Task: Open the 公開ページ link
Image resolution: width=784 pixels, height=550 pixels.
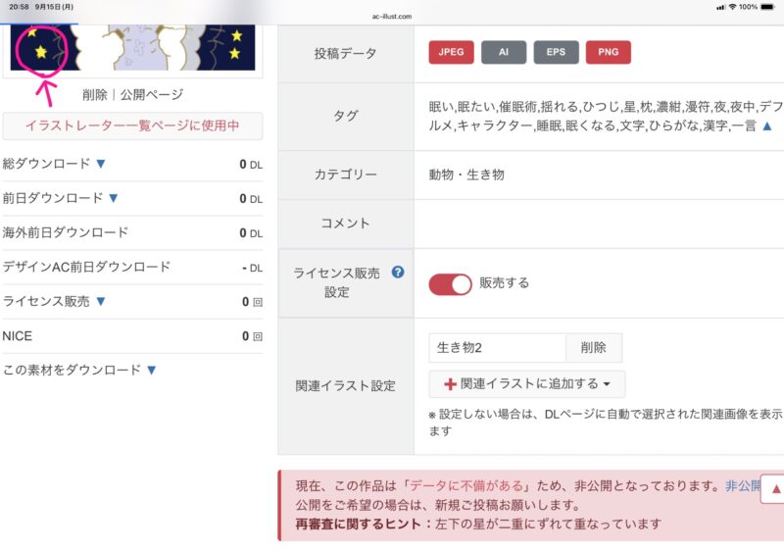Action: [151, 95]
